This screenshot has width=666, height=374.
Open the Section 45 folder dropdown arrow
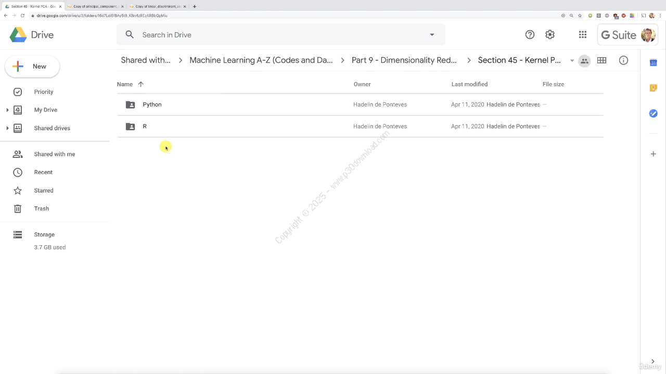click(572, 61)
